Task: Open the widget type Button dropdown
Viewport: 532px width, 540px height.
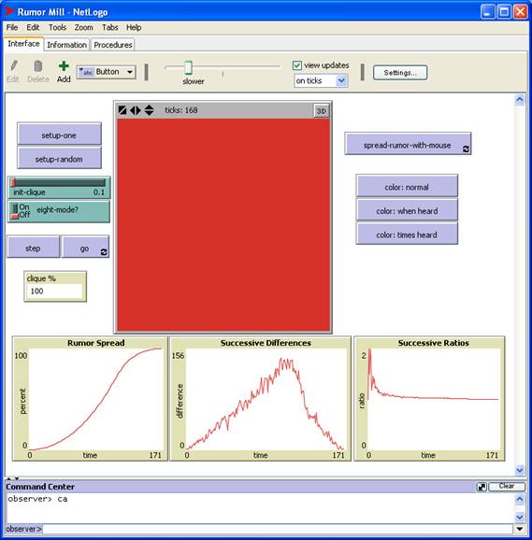Action: pos(107,72)
